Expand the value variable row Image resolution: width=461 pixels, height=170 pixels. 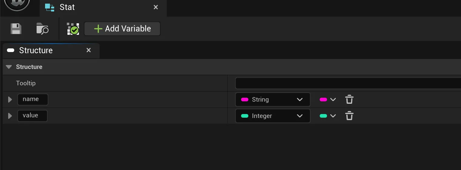pos(10,116)
